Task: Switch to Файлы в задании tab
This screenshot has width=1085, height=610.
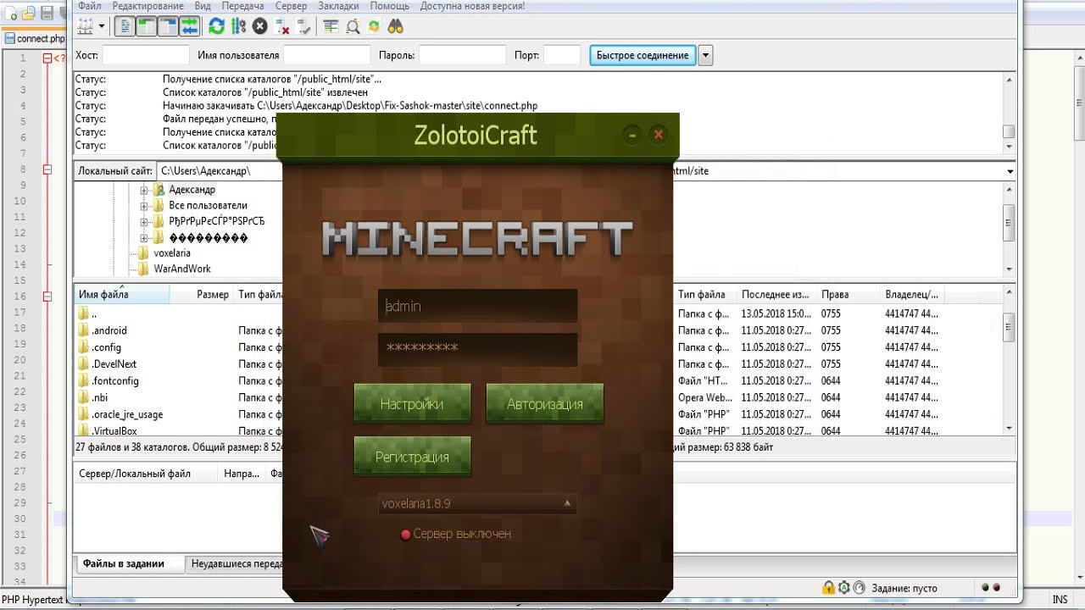Action: point(124,563)
